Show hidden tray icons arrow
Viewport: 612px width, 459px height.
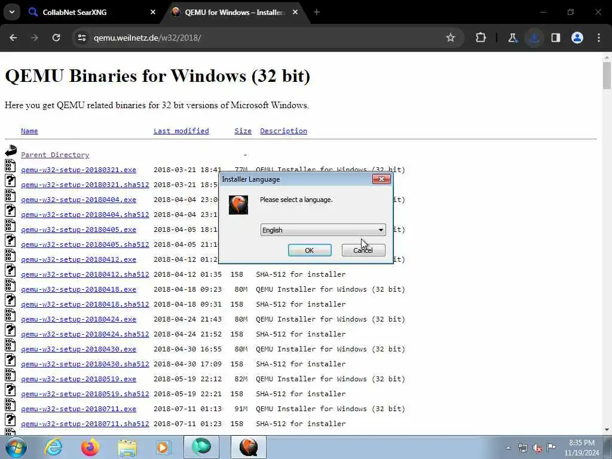coord(508,448)
